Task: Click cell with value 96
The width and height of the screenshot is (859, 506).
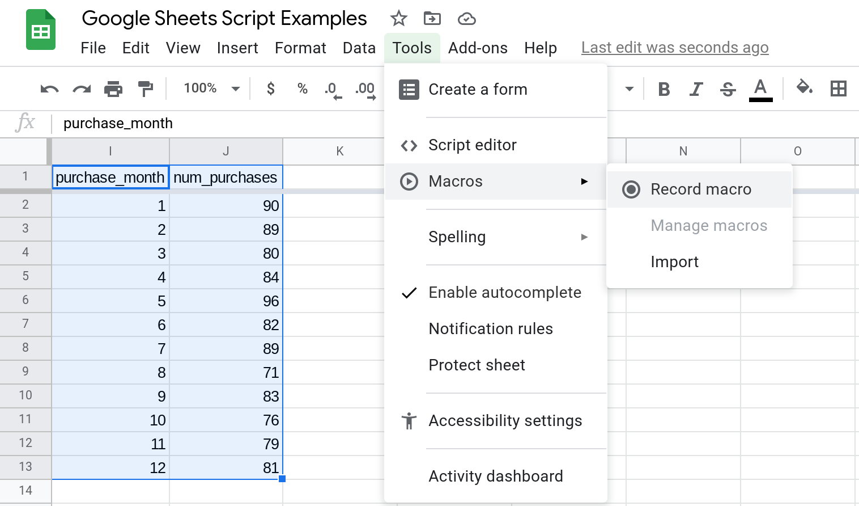Action: (226, 301)
